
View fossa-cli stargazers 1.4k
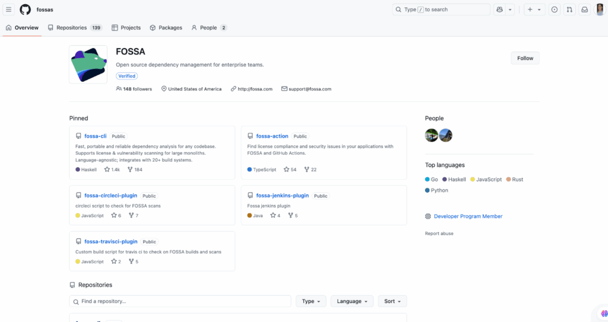[112, 170]
